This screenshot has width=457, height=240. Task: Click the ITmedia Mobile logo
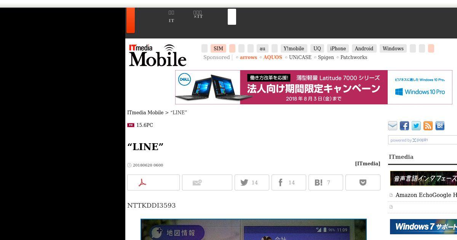(x=158, y=55)
